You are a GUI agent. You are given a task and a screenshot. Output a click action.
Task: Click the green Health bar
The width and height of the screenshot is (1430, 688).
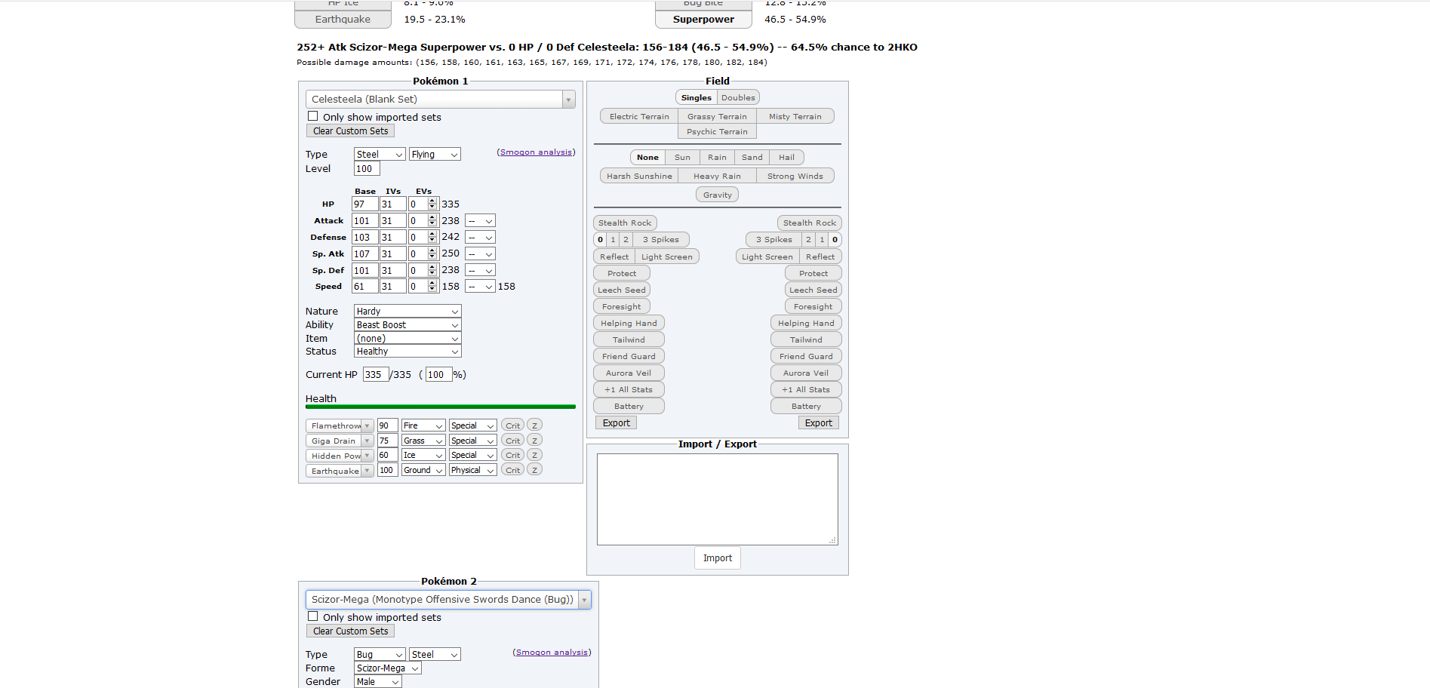[440, 407]
